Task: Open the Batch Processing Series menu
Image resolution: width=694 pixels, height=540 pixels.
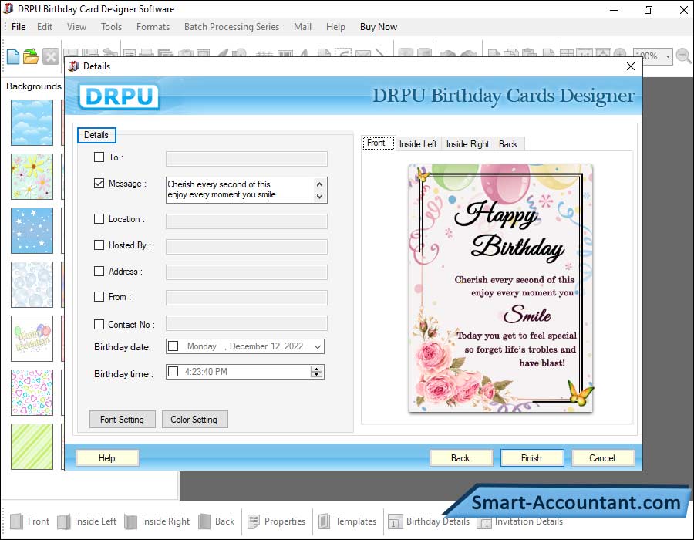Action: (231, 27)
